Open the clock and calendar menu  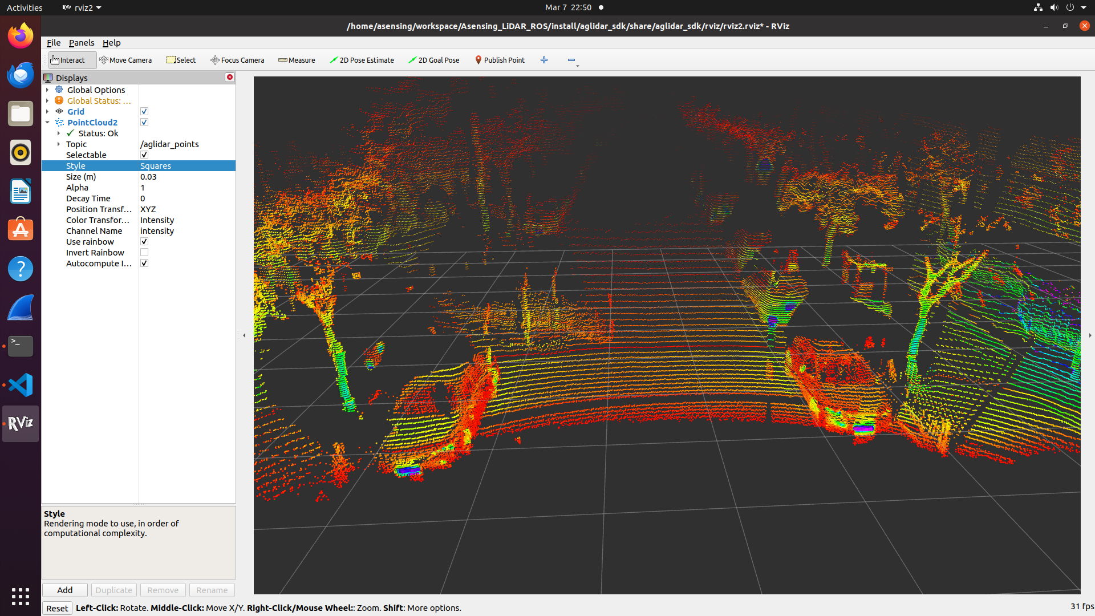pyautogui.click(x=568, y=7)
